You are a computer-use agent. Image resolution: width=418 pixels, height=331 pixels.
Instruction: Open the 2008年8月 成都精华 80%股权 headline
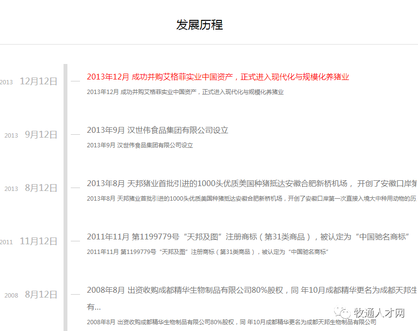pos(252,298)
